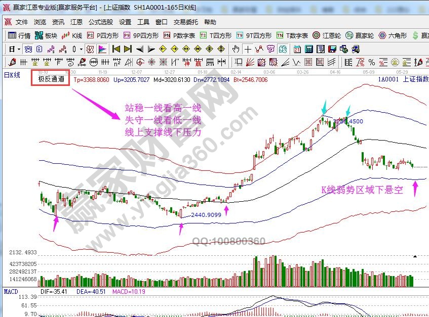This screenshot has height=317, width=429.
Task: Open the calculator icon in toolbar
Action: [x=308, y=49]
